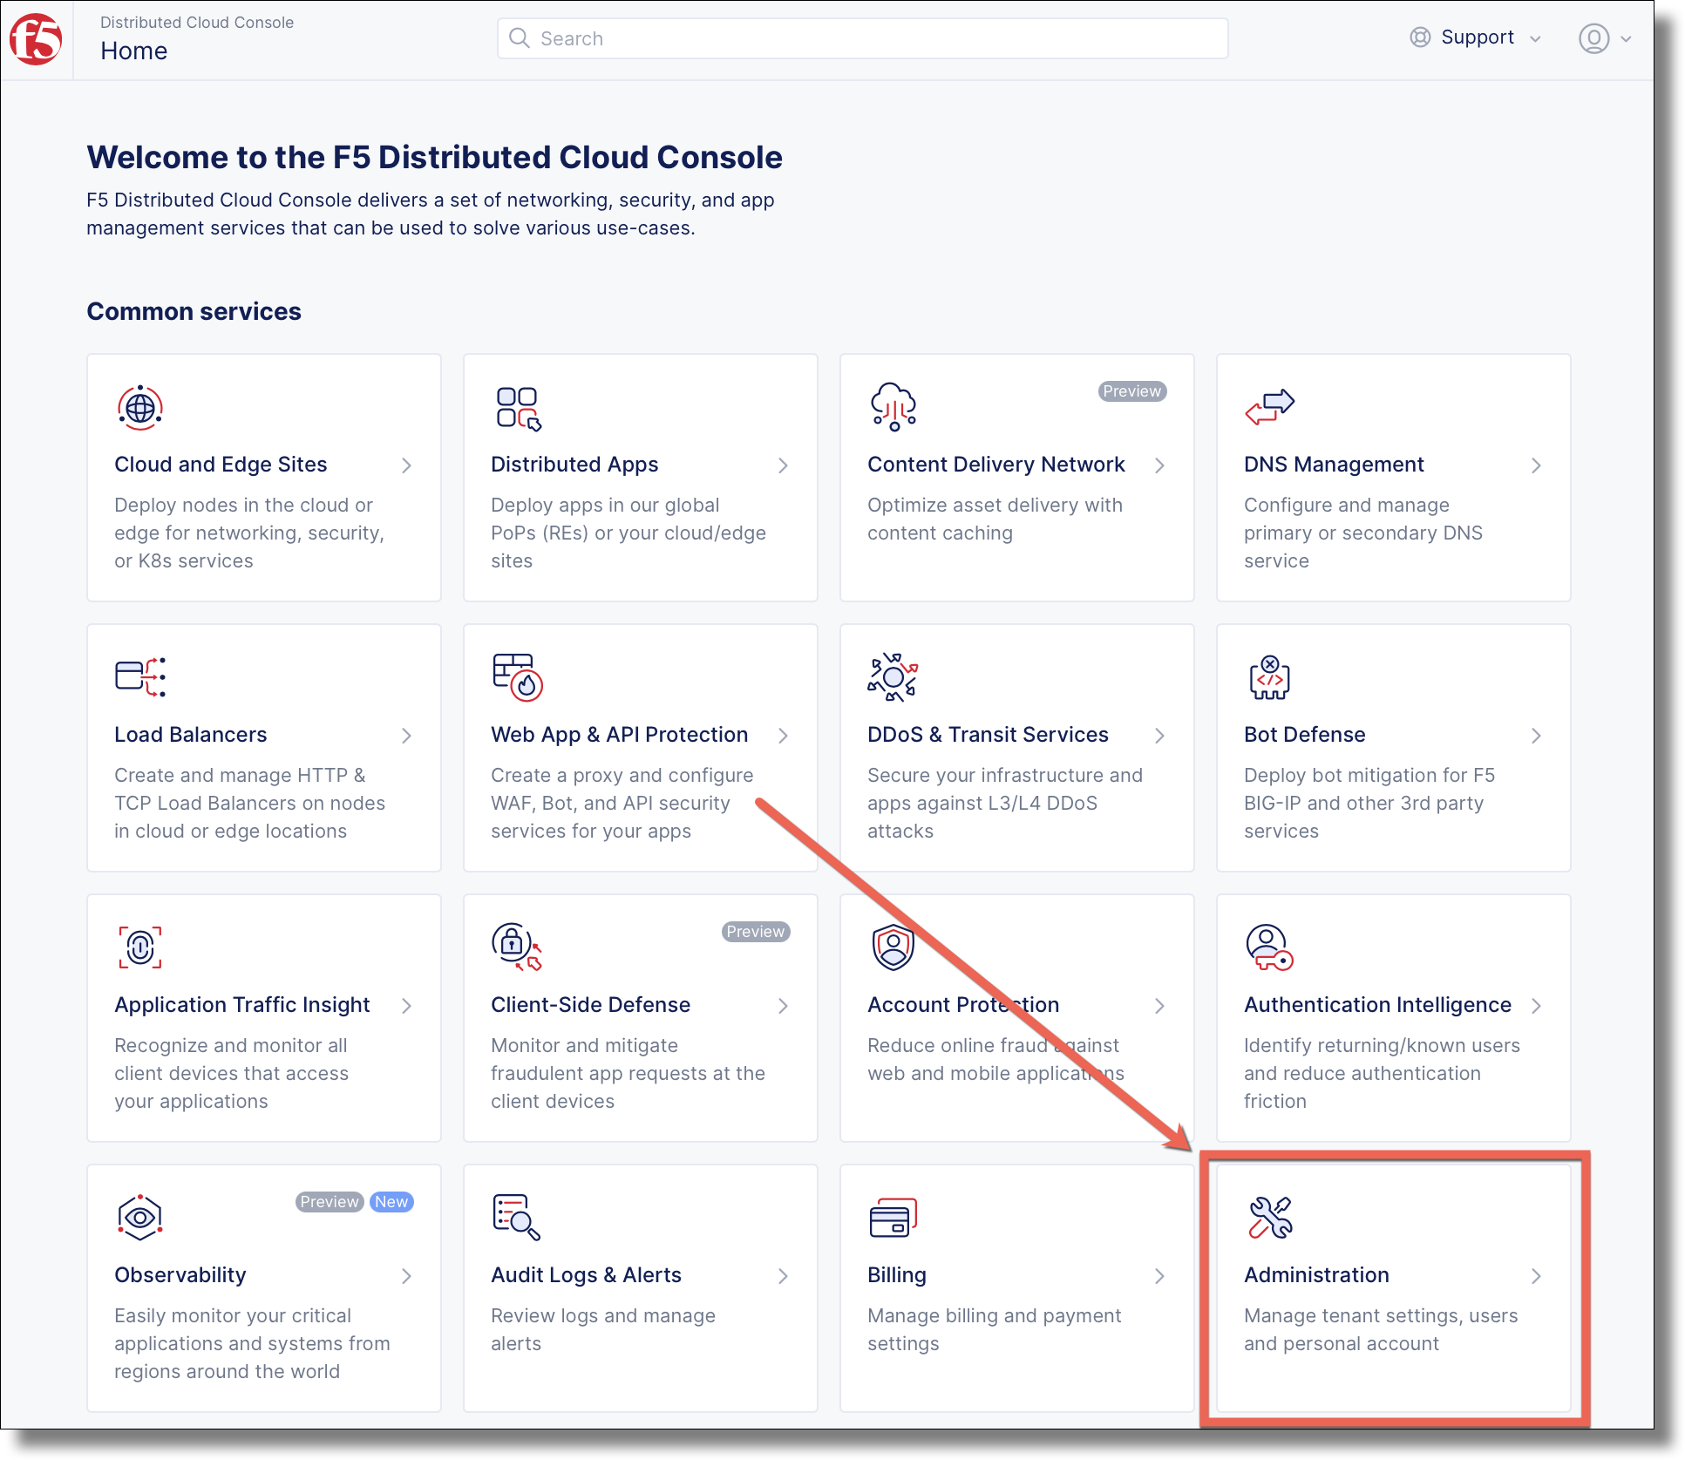The width and height of the screenshot is (1685, 1460).
Task: Open the Support menu
Action: click(x=1477, y=37)
